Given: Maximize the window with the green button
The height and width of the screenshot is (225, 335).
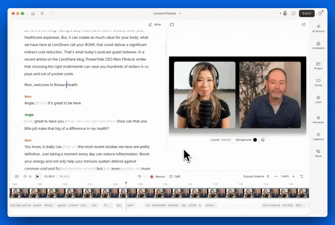Looking at the screenshot, I should (x=23, y=13).
